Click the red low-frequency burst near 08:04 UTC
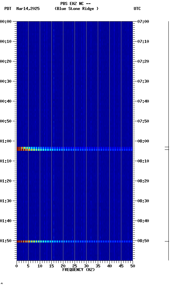 pyautogui.click(x=22, y=149)
